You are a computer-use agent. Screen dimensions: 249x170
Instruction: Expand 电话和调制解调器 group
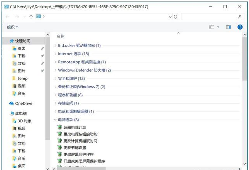55,111
